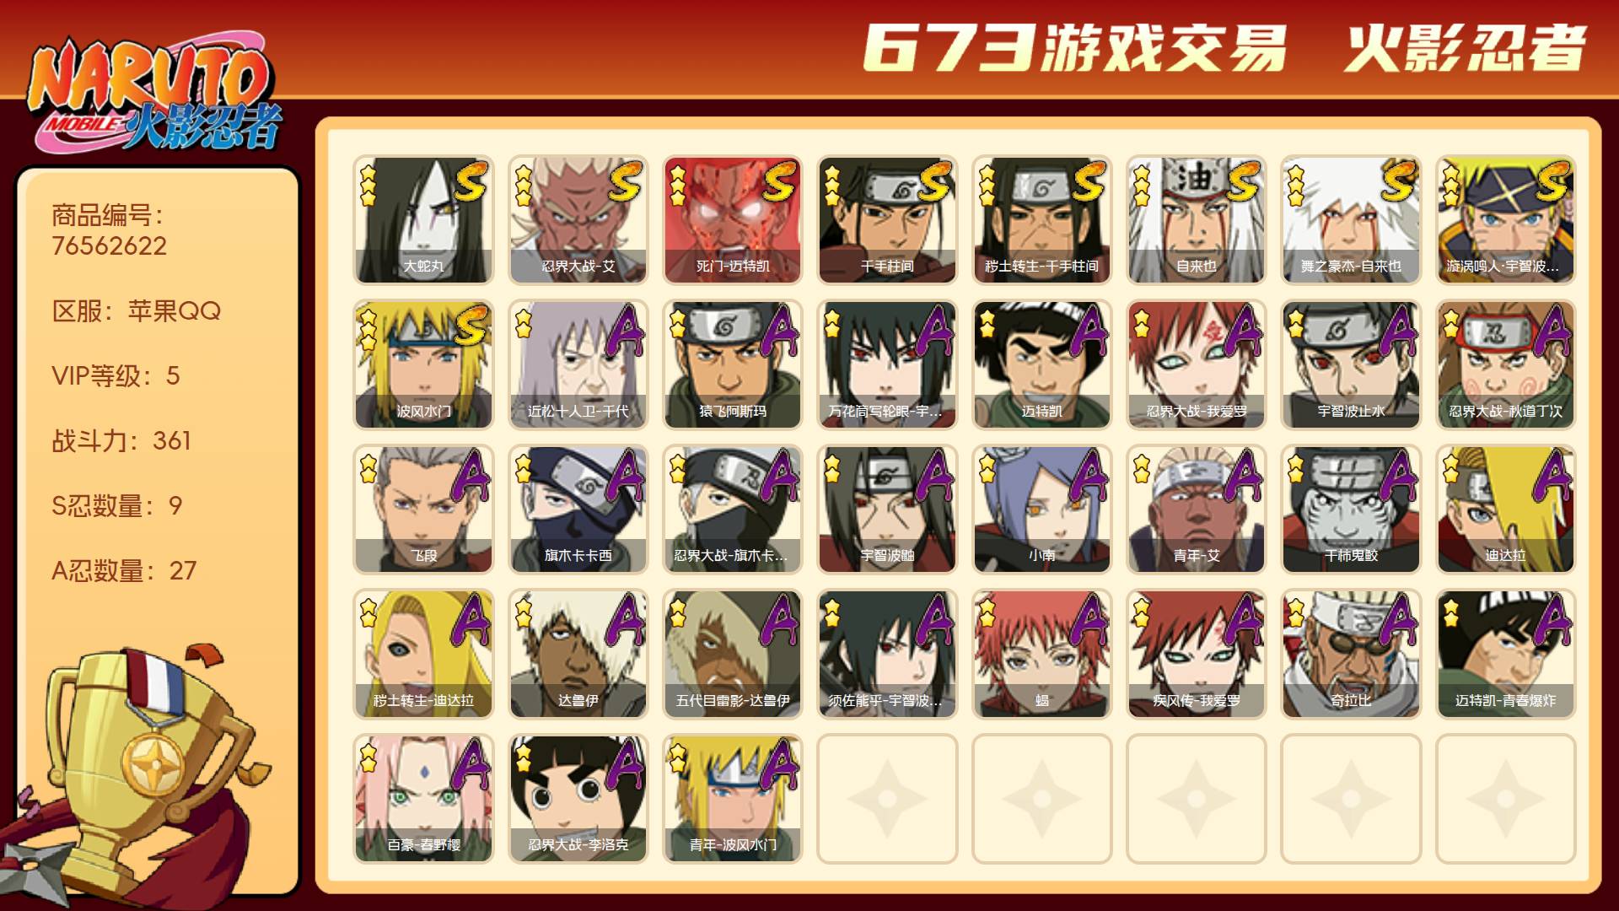Open the 死门-迈特凯 character card
This screenshot has width=1619, height=911.
[732, 219]
